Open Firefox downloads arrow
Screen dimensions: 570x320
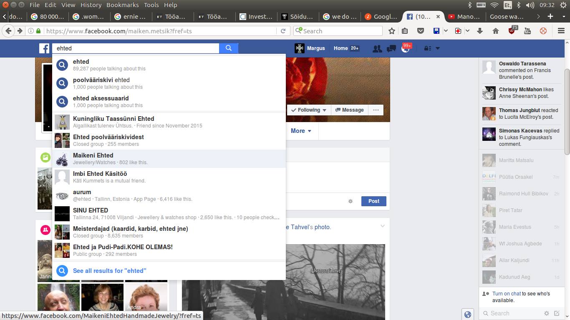click(x=480, y=31)
